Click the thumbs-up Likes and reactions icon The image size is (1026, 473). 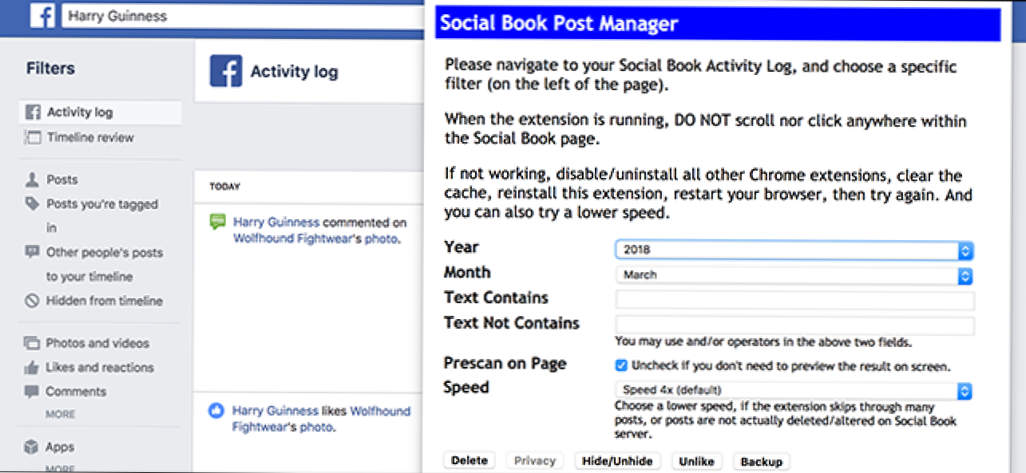(32, 368)
